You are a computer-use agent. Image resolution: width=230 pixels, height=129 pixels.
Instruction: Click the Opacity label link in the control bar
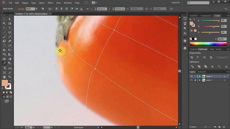click(x=21, y=9)
